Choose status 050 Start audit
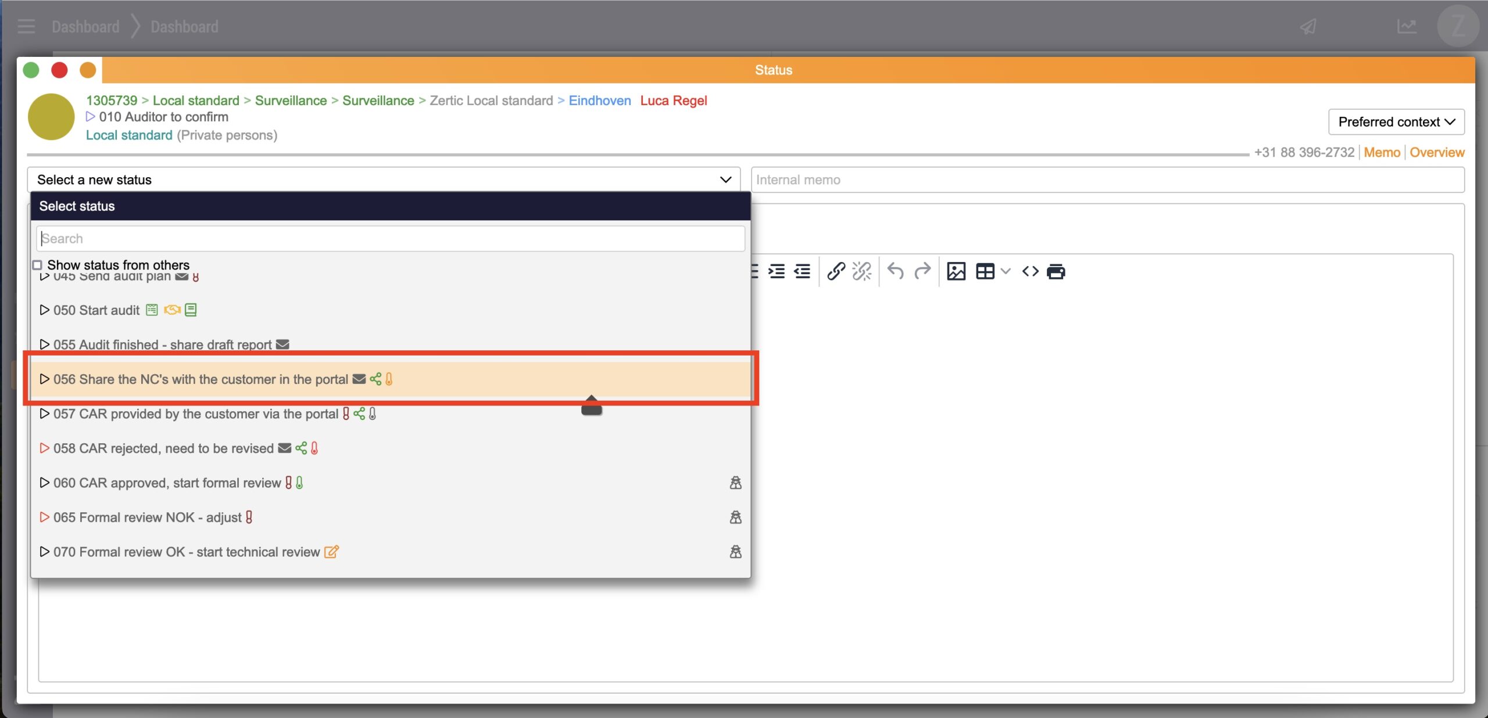The image size is (1488, 718). click(x=96, y=310)
